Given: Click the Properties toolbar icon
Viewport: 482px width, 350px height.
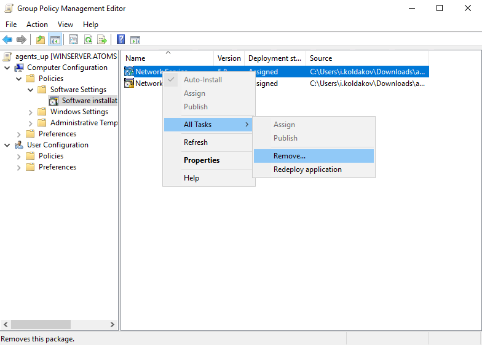Looking at the screenshot, I should 73,40.
